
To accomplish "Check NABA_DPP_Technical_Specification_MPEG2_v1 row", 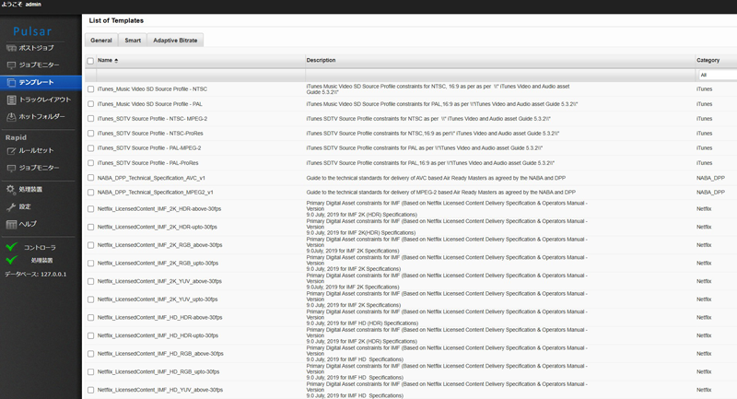I will click(90, 193).
